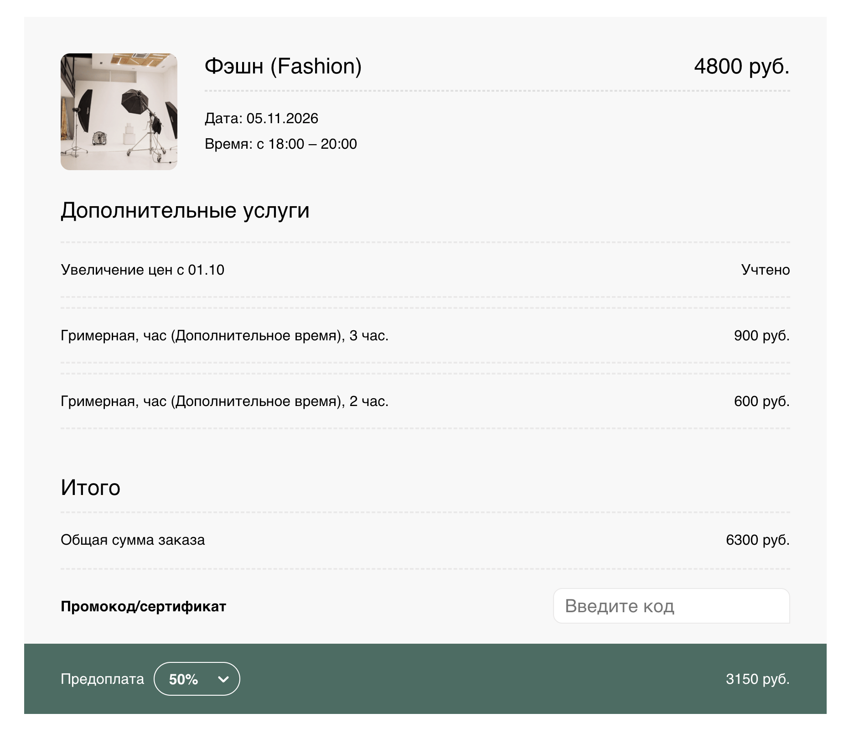Screen dimensions: 849x729
Task: Click the promo code input field
Action: 671,606
